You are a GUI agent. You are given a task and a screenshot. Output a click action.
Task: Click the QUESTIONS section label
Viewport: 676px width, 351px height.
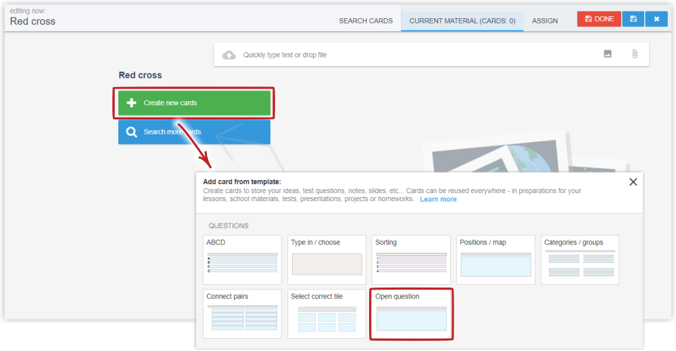point(228,225)
